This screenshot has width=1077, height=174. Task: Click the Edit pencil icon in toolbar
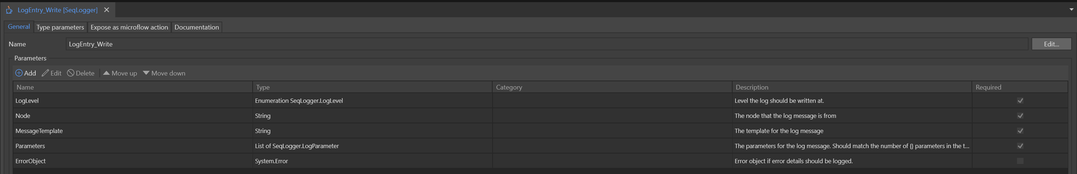tap(45, 73)
